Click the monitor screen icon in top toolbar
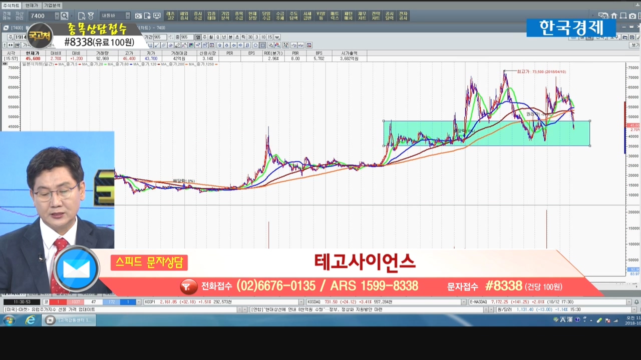This screenshot has width=641, height=360. (157, 16)
